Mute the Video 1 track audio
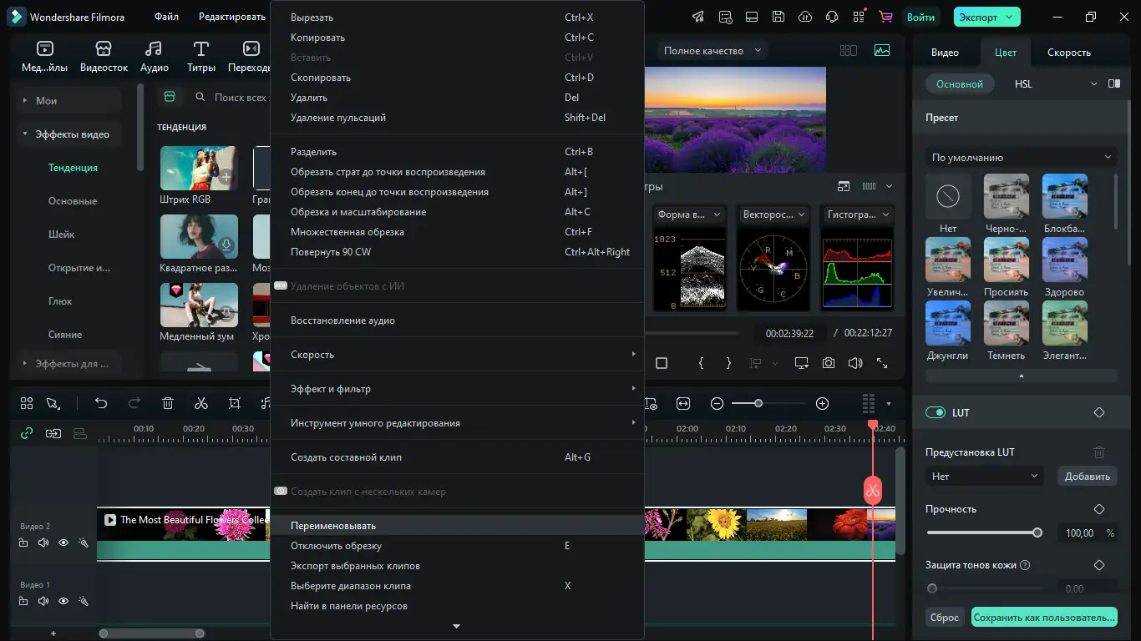The height and width of the screenshot is (641, 1141). 43,601
